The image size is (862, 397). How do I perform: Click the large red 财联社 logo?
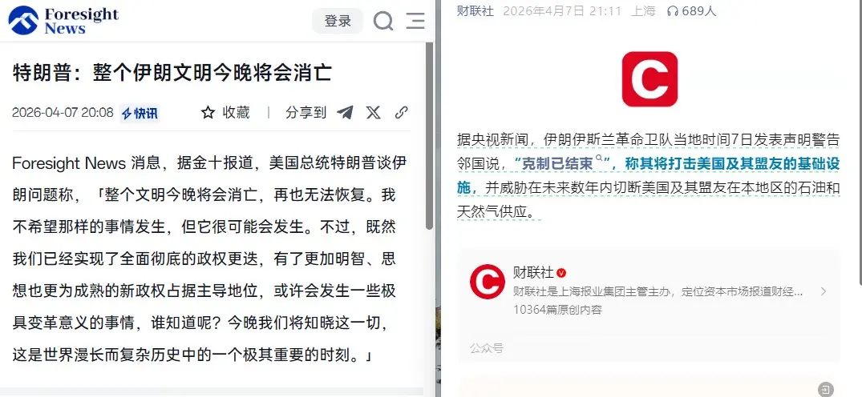(650, 79)
